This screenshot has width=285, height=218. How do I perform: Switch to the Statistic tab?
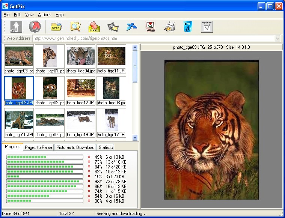[x=106, y=147]
